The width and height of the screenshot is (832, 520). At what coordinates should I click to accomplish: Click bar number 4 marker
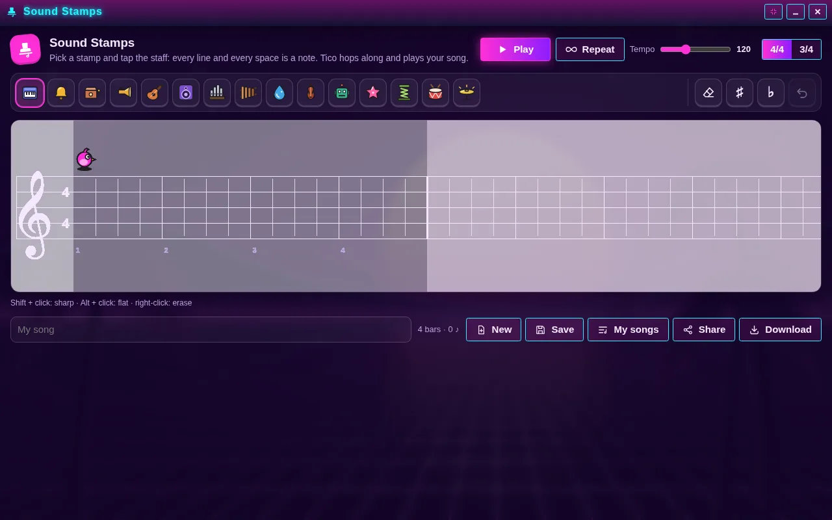coord(343,250)
